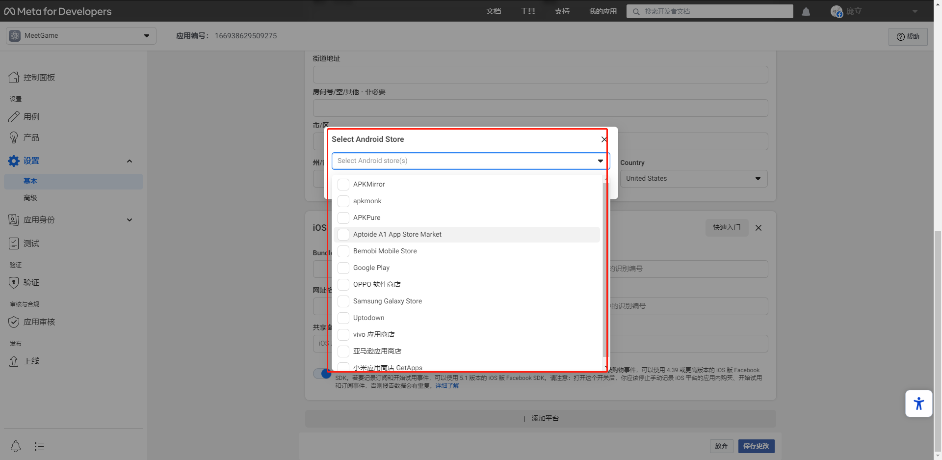Image resolution: width=942 pixels, height=460 pixels.
Task: Open the MeetGame app selector dropdown
Action: click(81, 36)
